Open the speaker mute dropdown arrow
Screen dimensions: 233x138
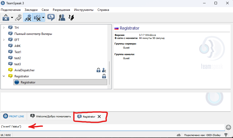tap(43, 17)
